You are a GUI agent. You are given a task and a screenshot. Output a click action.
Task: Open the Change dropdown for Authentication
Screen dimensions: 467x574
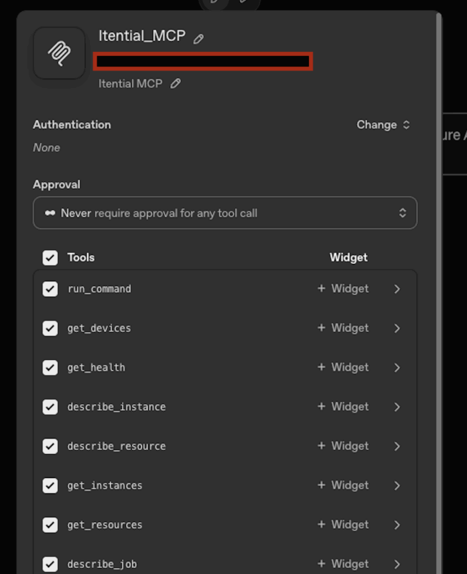384,125
